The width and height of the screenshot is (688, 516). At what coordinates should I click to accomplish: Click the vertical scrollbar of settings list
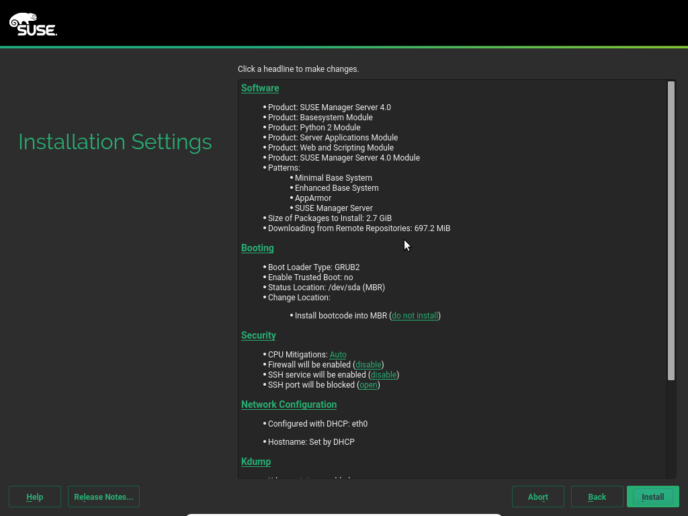pos(671,231)
